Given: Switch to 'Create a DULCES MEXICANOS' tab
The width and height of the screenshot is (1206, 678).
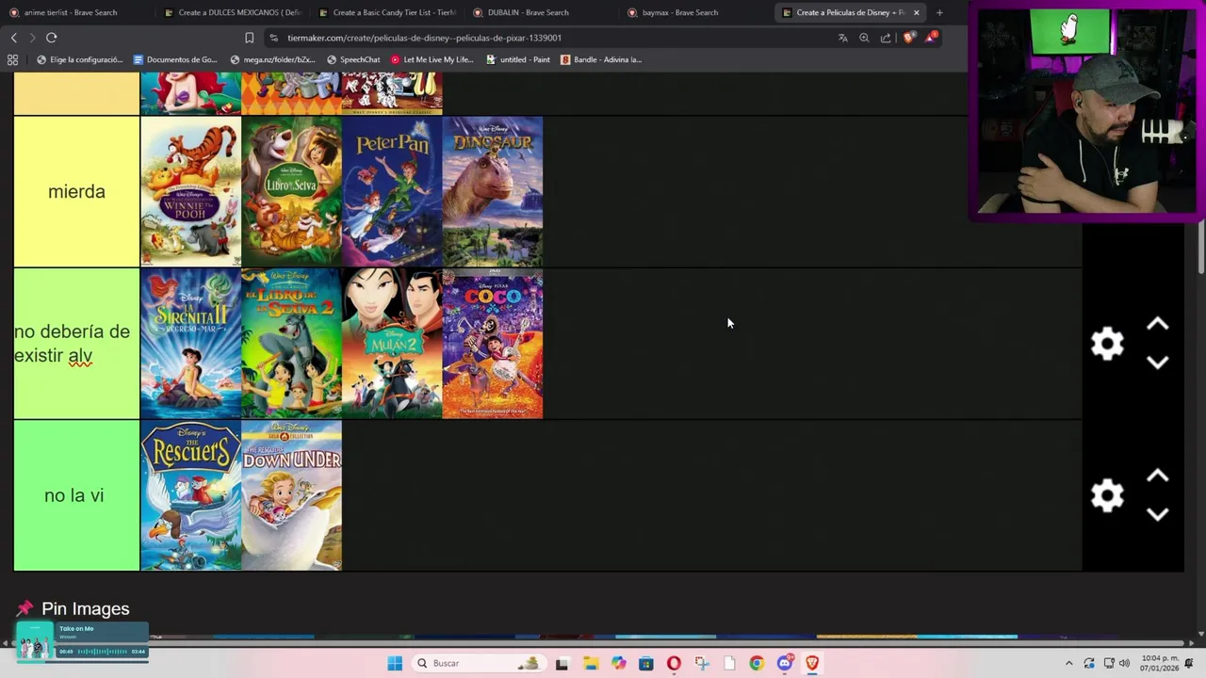Looking at the screenshot, I should [232, 12].
